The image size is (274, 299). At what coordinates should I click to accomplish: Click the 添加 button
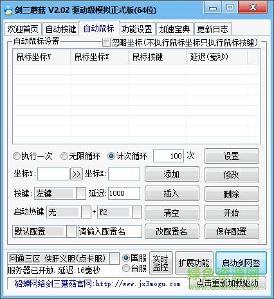point(172,174)
